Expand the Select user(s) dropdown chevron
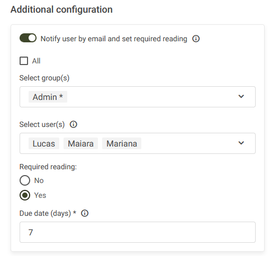This screenshot has height=256, width=271. pos(241,143)
